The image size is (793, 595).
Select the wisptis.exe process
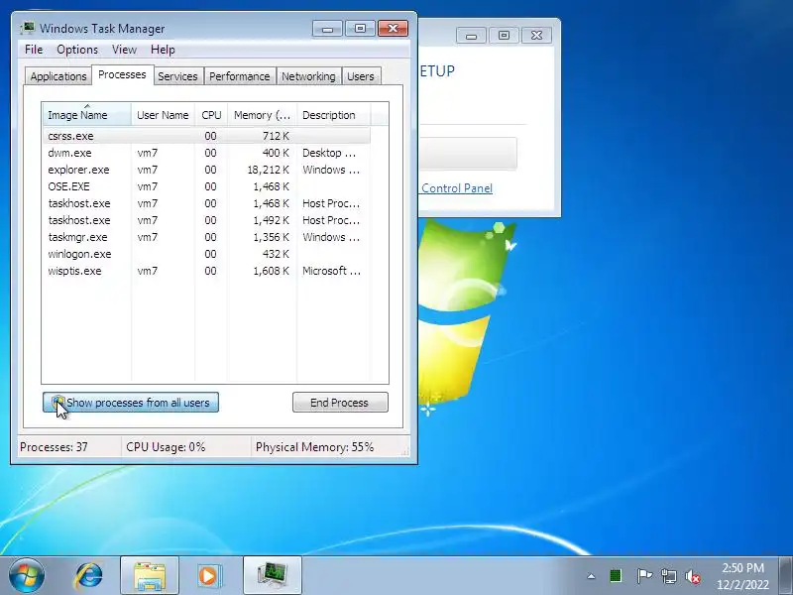[207, 271]
